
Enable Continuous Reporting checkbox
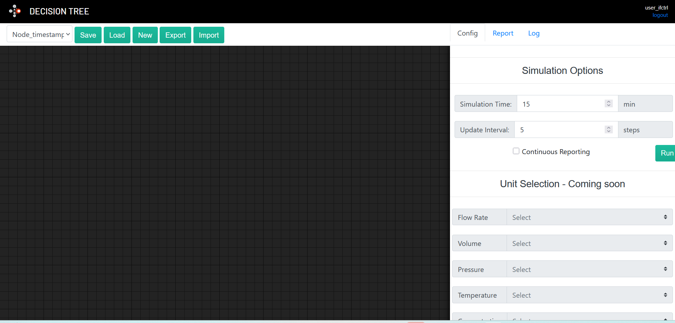point(516,151)
